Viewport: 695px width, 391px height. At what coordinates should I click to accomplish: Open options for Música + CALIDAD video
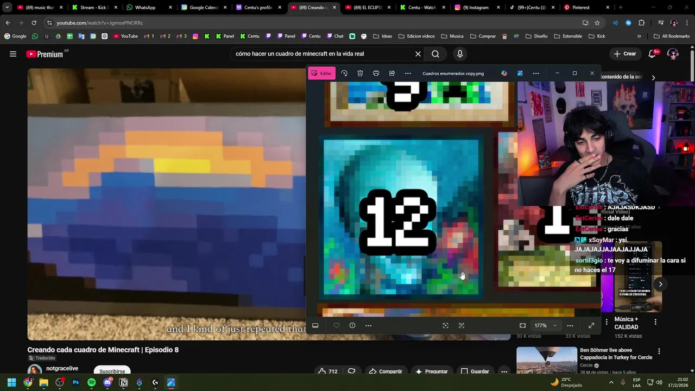click(655, 322)
